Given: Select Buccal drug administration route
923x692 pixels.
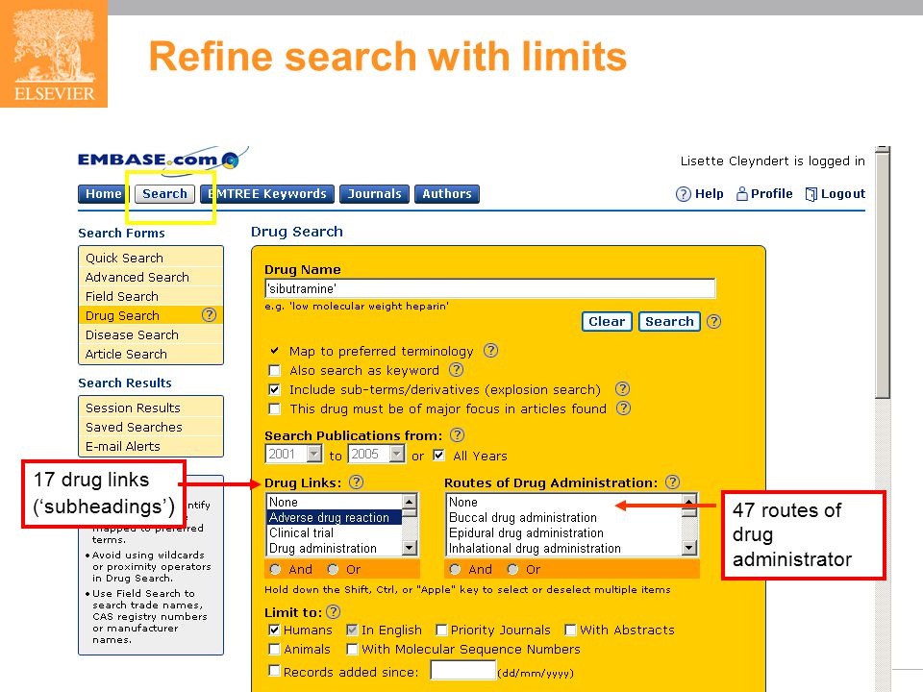Looking at the screenshot, I should coord(564,517).
